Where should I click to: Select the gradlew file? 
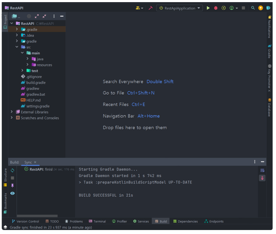coord(33,89)
